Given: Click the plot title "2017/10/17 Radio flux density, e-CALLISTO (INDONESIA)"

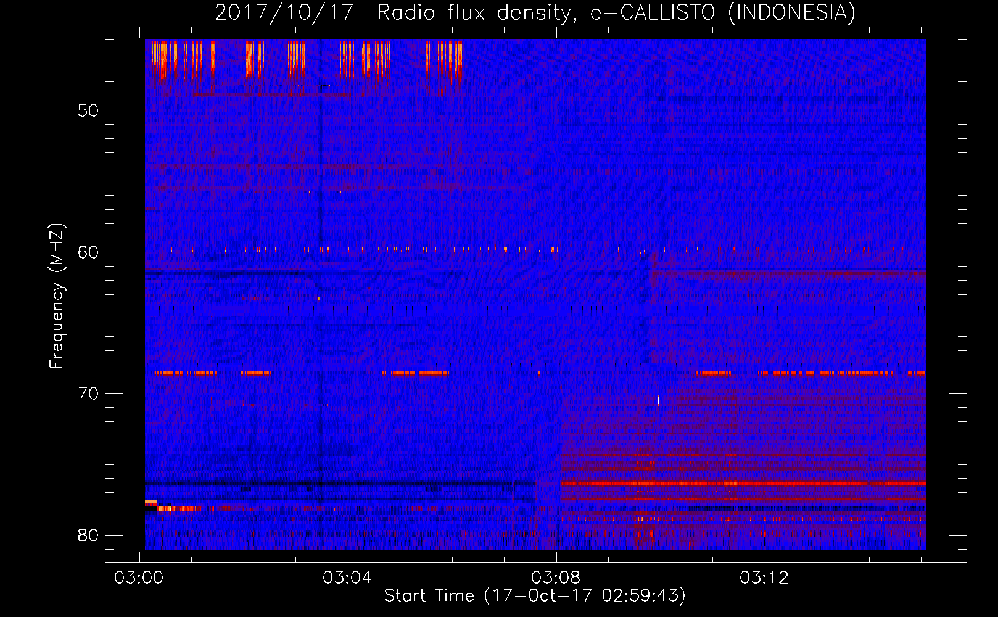Looking at the screenshot, I should [535, 12].
